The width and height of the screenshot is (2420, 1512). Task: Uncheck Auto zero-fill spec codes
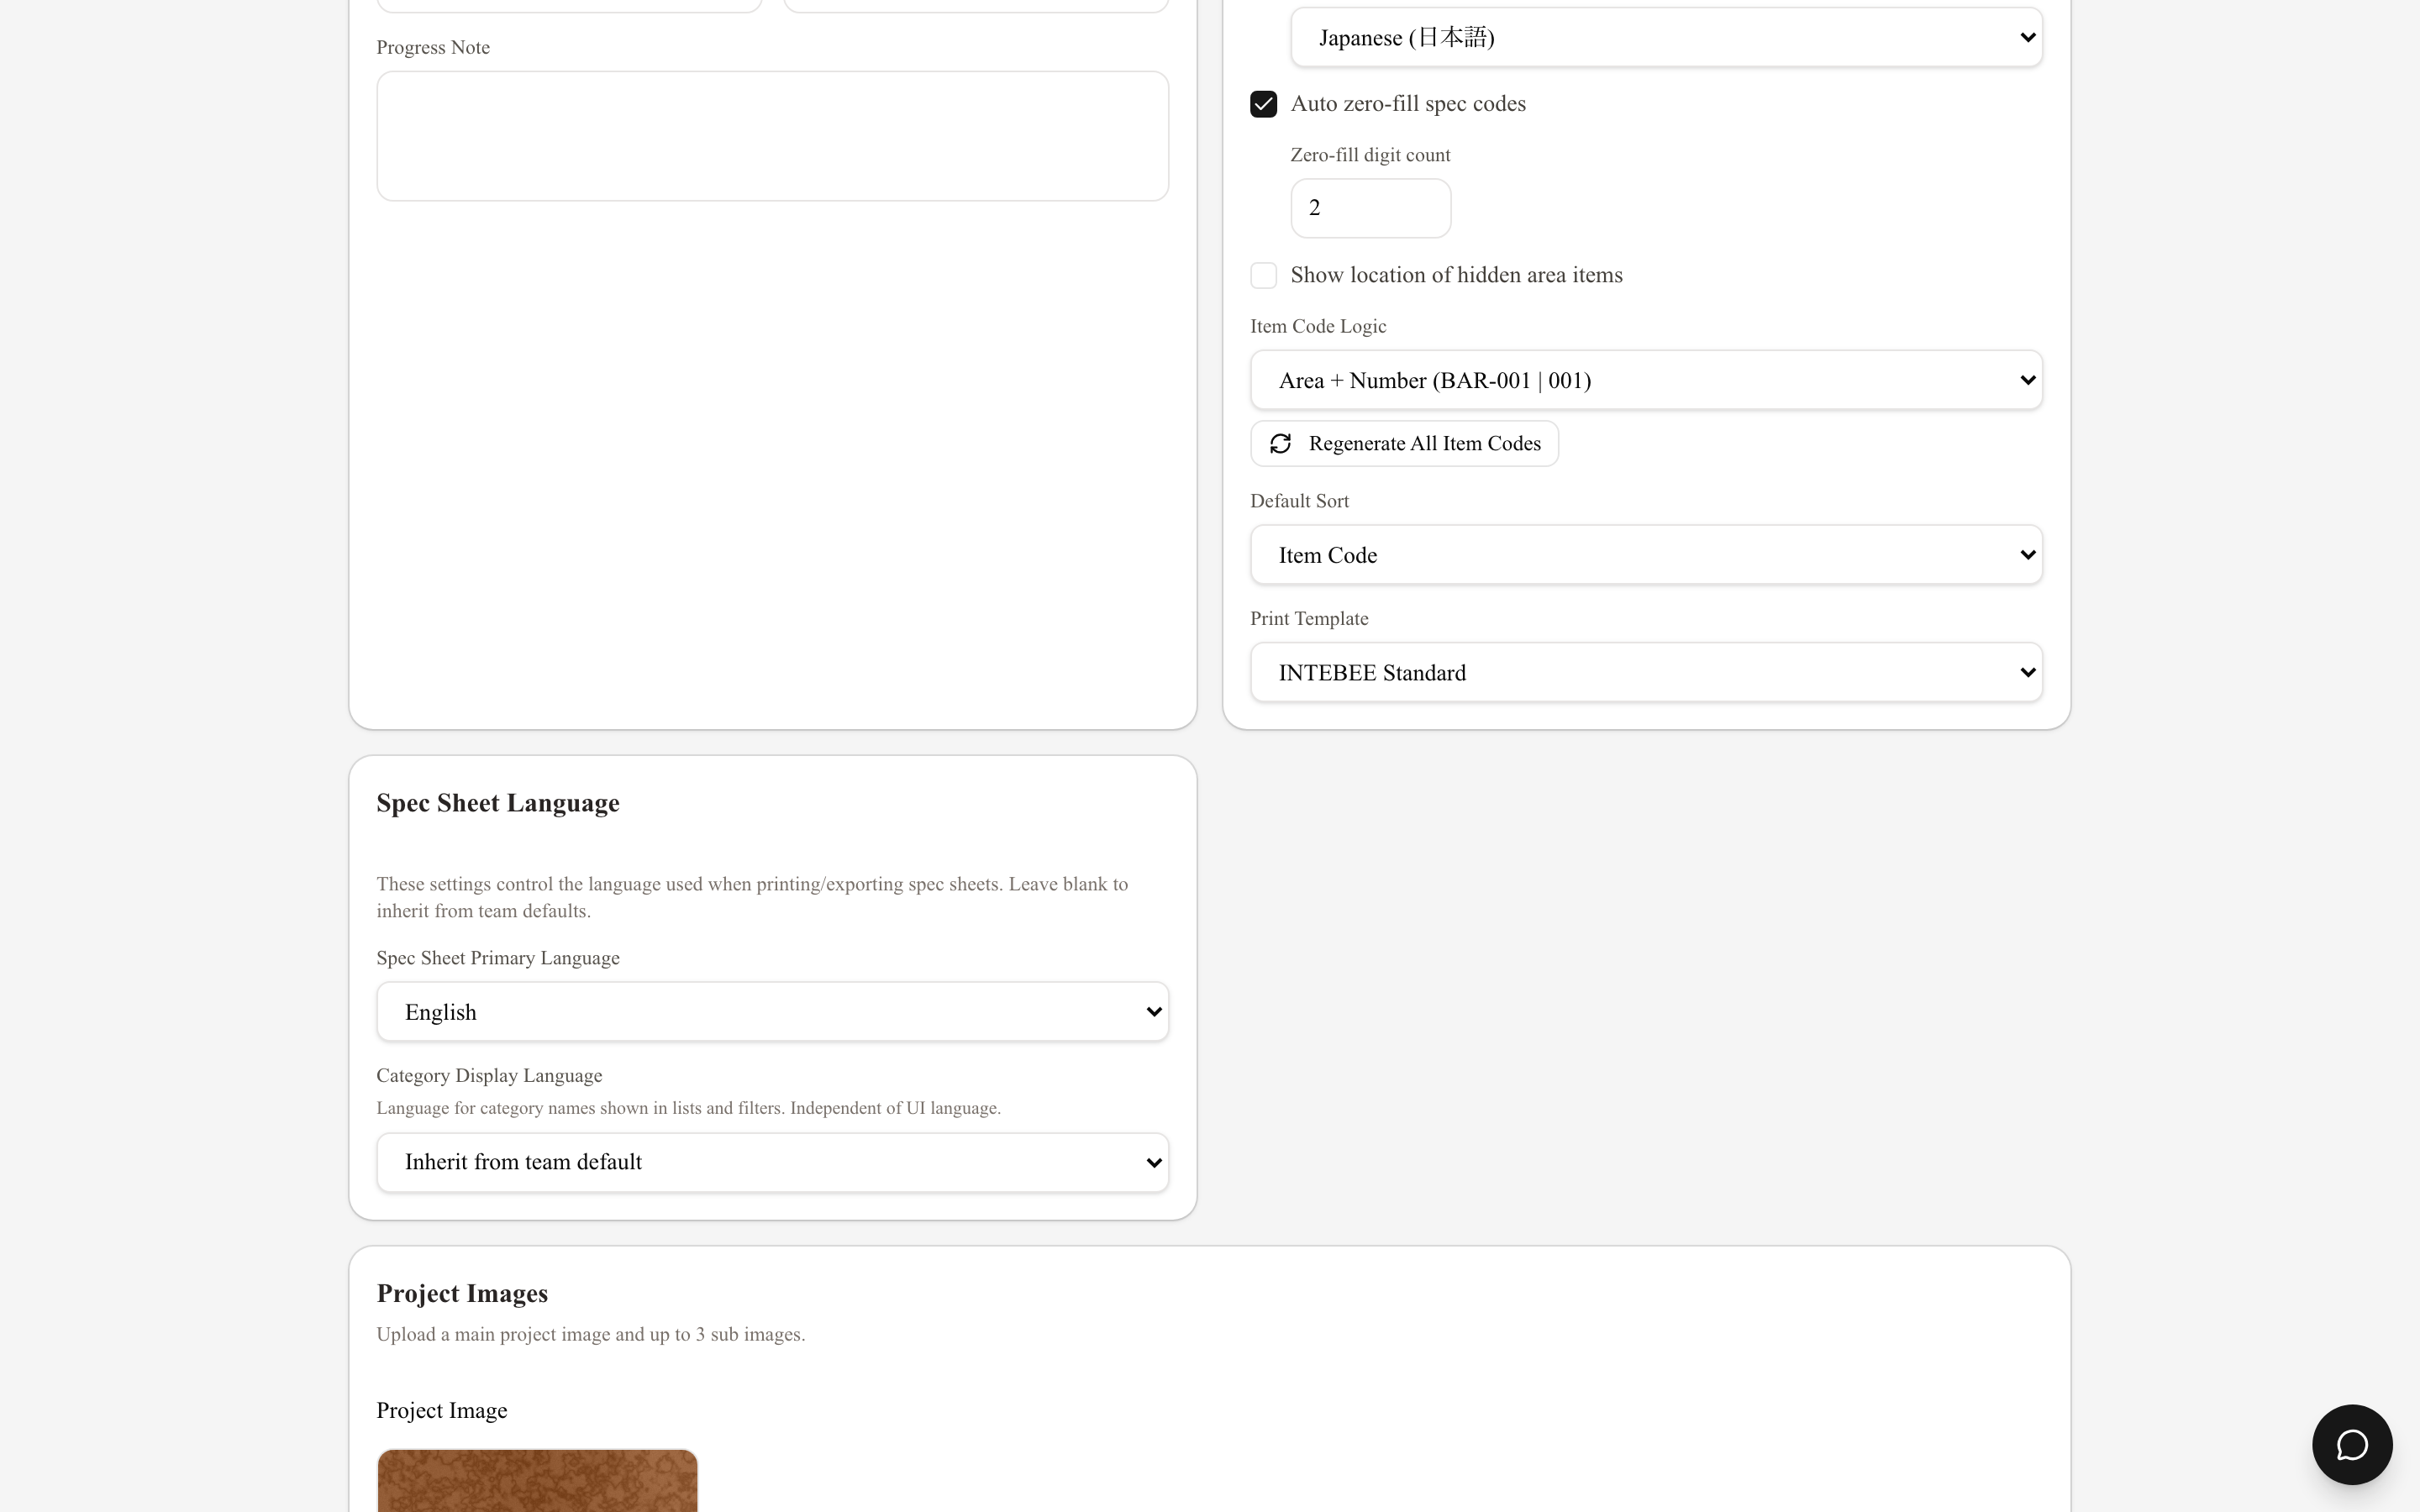(1263, 104)
